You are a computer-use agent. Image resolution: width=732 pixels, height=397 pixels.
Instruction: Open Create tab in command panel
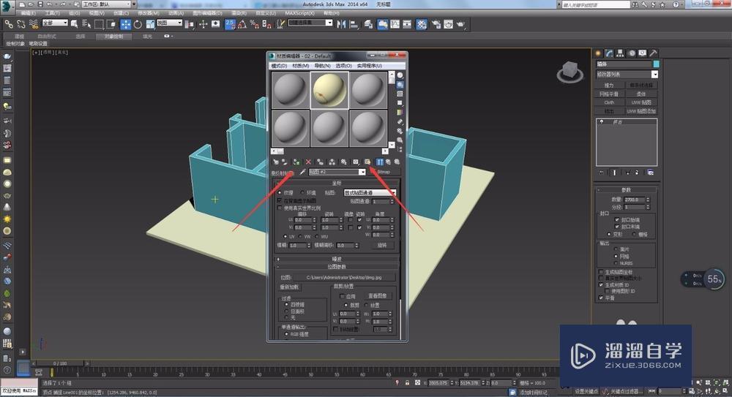(598, 53)
